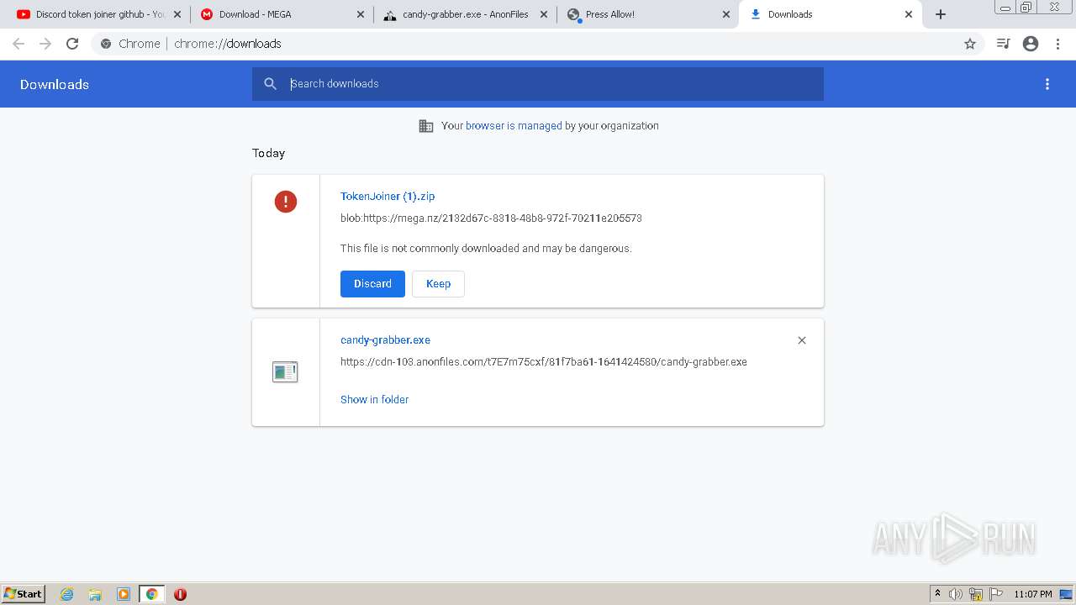1076x605 pixels.
Task: Click show desktop tray icon
Action: [1066, 594]
